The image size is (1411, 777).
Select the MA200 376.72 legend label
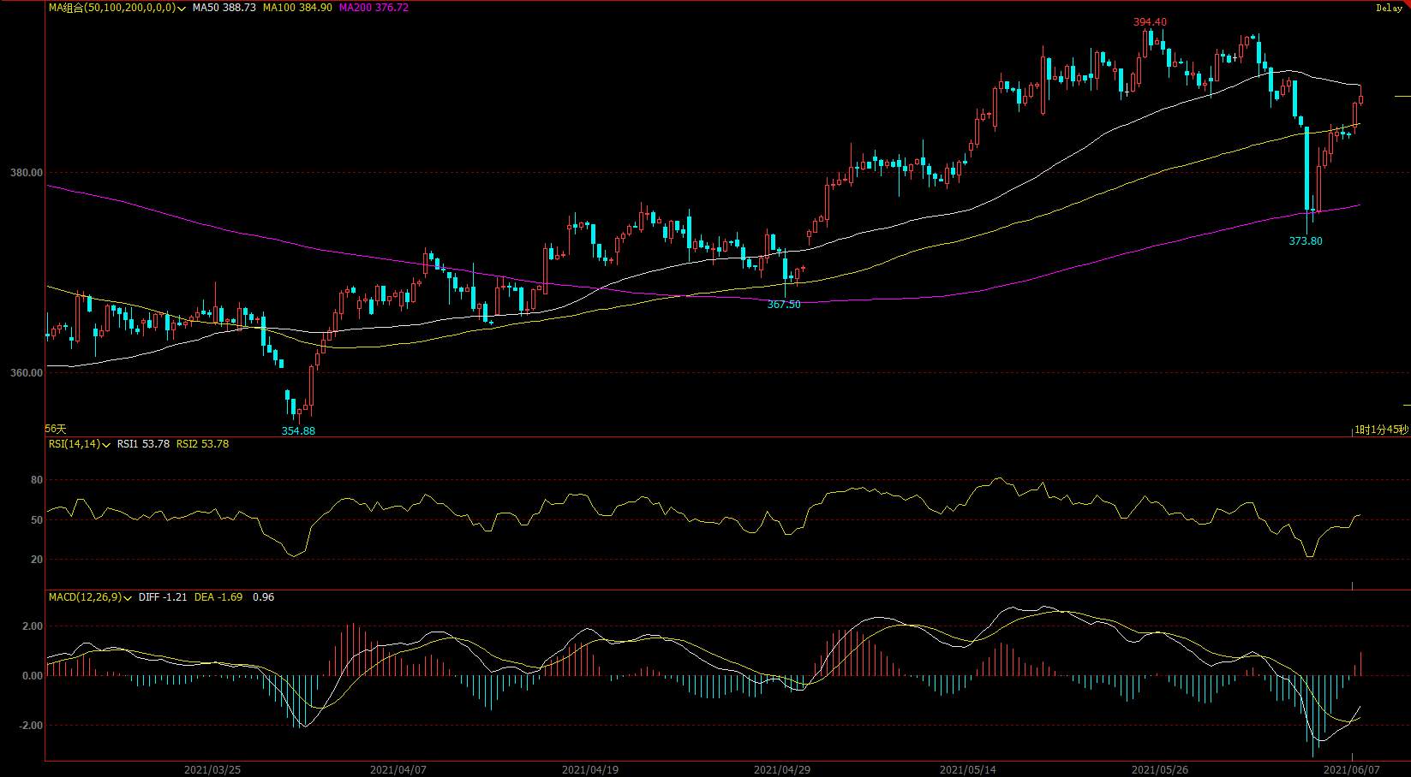pyautogui.click(x=374, y=7)
